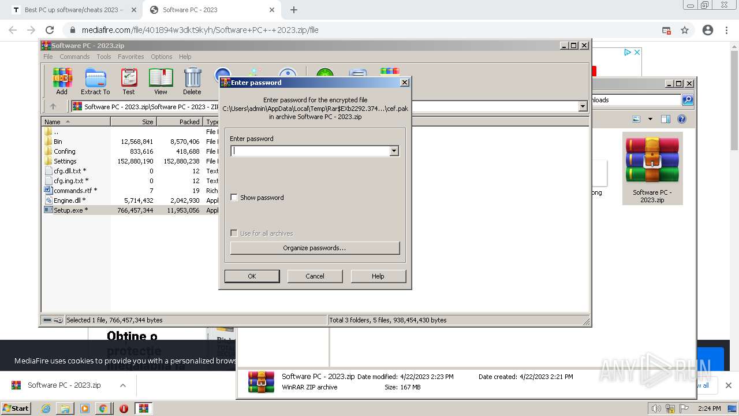Select Setup.exe file in the list
739x416 pixels.
click(x=70, y=210)
